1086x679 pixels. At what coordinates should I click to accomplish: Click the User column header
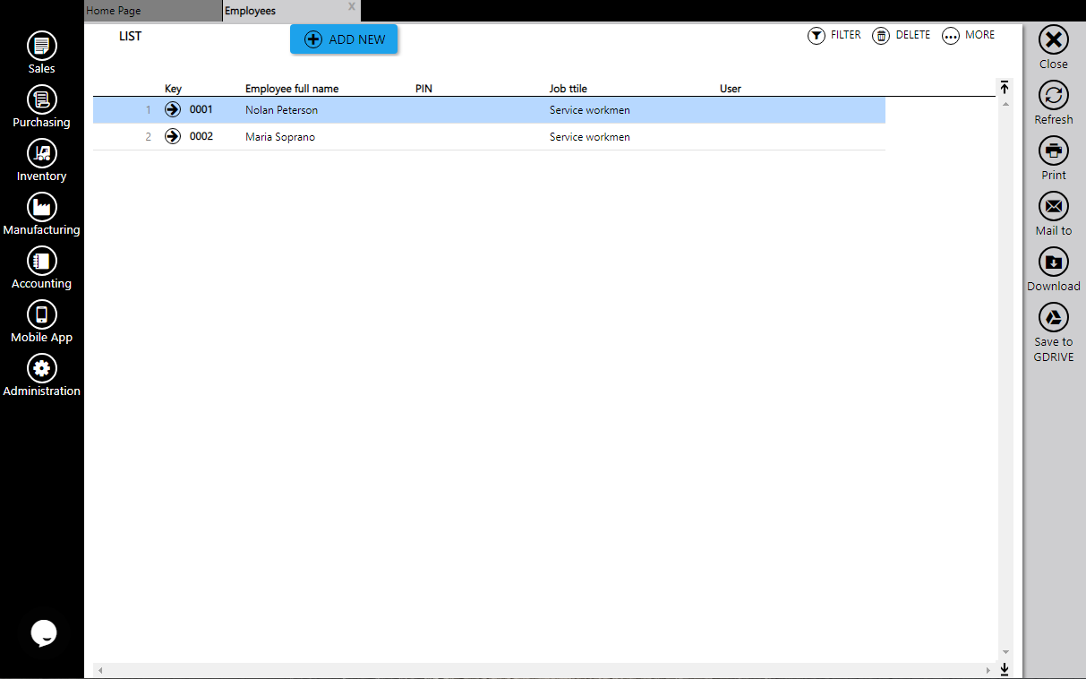point(731,89)
